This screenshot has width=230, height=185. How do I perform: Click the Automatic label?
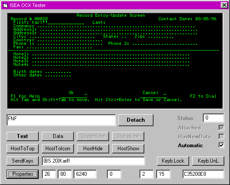(190, 145)
